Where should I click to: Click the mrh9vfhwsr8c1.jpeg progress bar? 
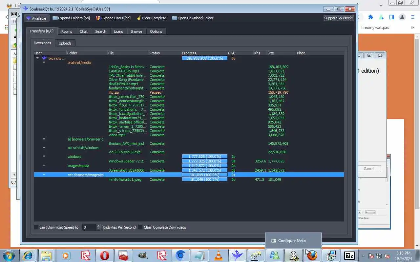point(204,179)
